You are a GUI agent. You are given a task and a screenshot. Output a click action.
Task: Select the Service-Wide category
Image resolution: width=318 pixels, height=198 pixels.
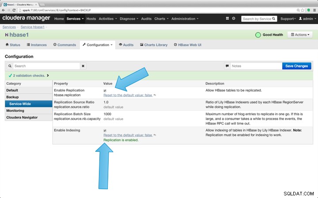(29, 104)
